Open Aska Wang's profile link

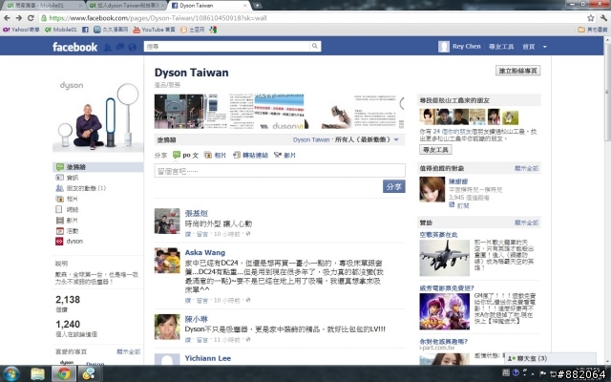coord(204,252)
